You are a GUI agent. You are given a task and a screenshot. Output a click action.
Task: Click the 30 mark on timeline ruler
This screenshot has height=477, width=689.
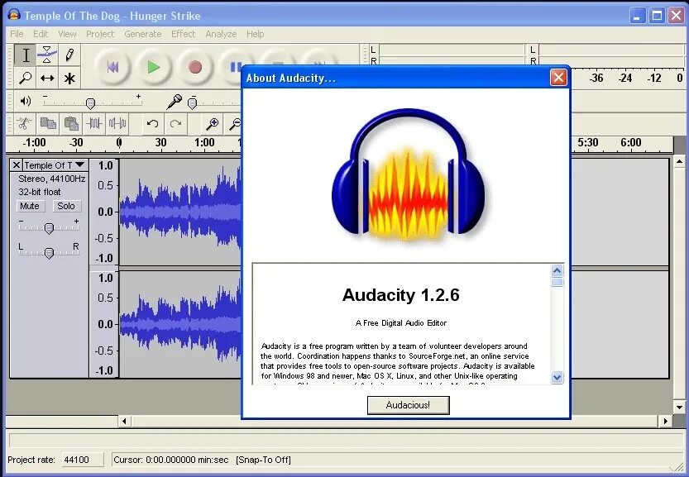[x=160, y=142]
